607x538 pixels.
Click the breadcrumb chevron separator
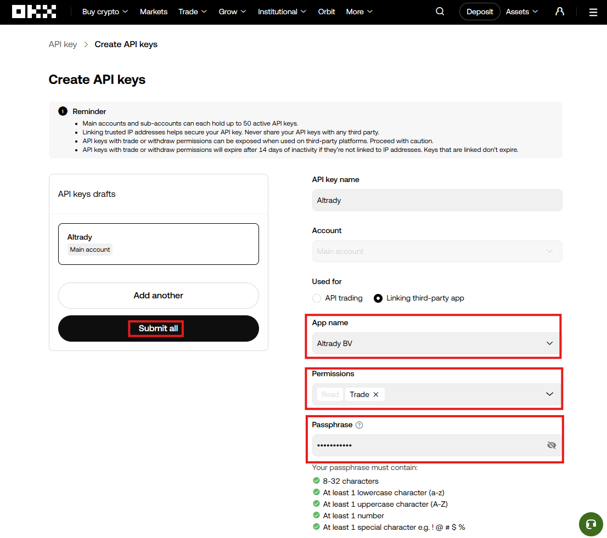coord(86,44)
